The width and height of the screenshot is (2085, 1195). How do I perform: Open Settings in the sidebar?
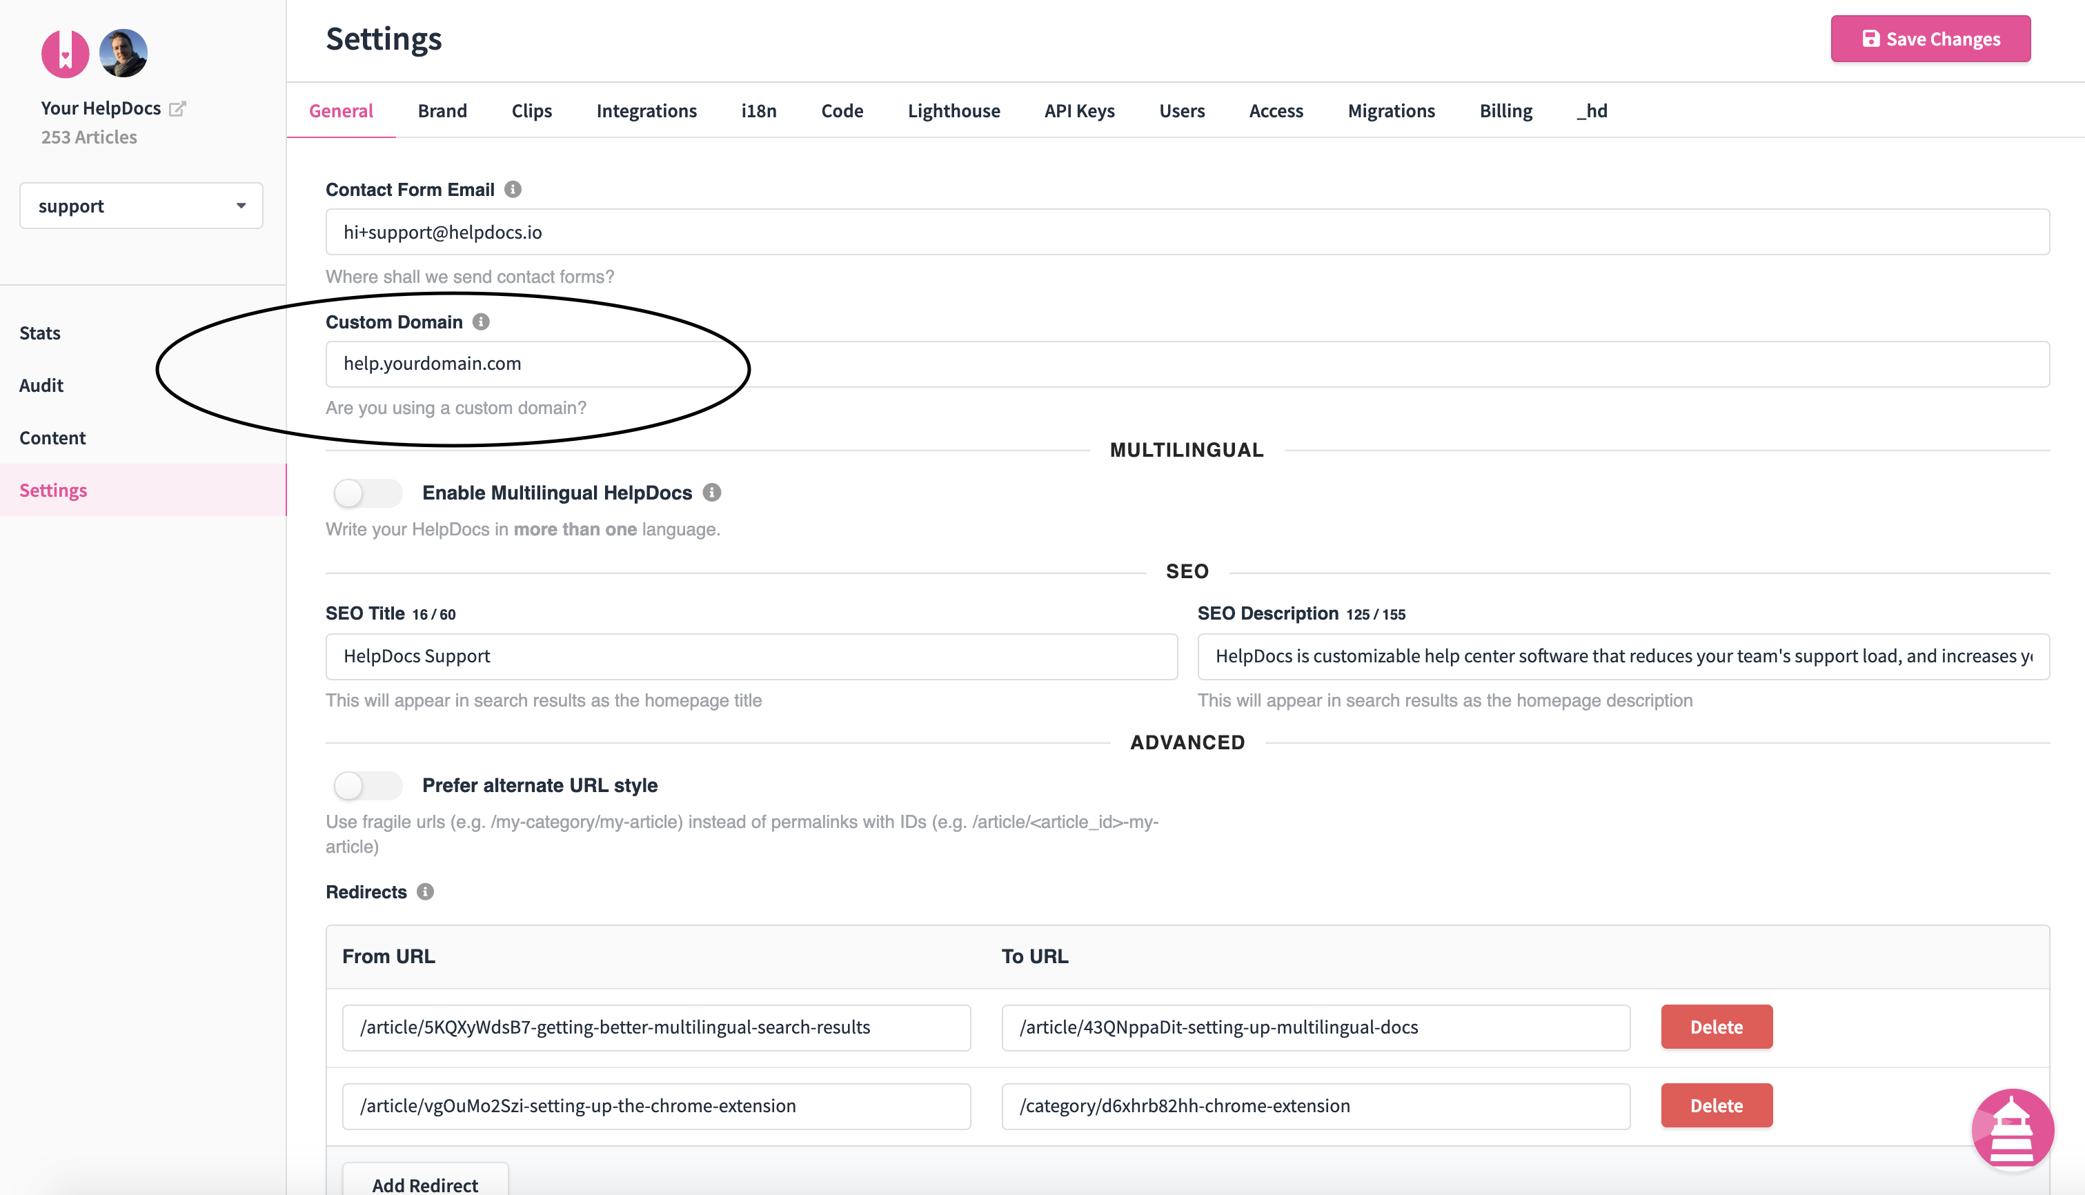click(143, 490)
